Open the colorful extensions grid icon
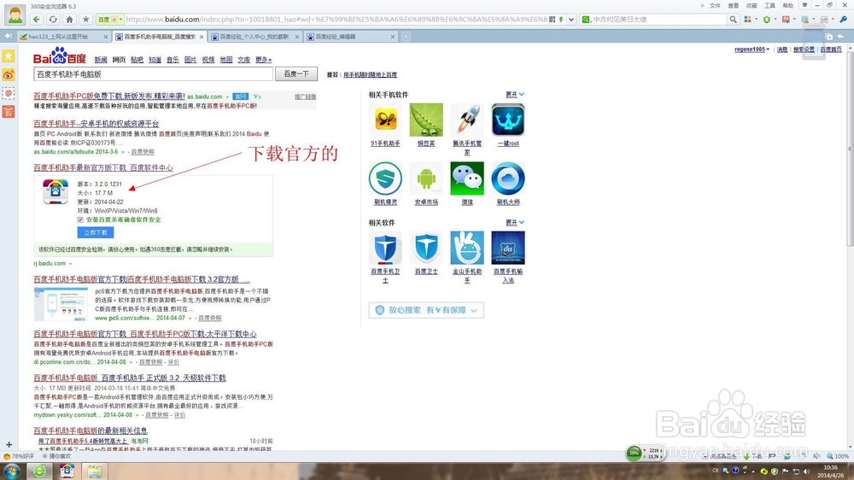 (x=748, y=20)
